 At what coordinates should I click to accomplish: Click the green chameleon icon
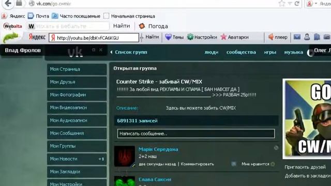pyautogui.click(x=11, y=37)
